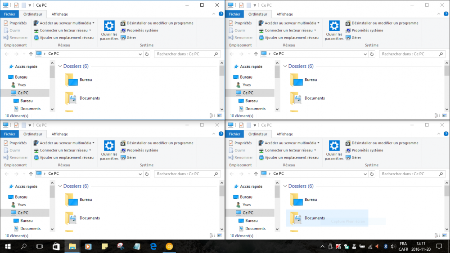The width and height of the screenshot is (450, 253).
Task: Launch Microsoft Edge from the taskbar
Action: [x=153, y=246]
